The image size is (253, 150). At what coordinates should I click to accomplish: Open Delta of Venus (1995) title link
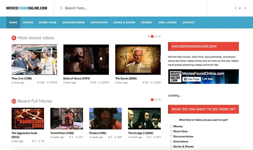(x=77, y=78)
